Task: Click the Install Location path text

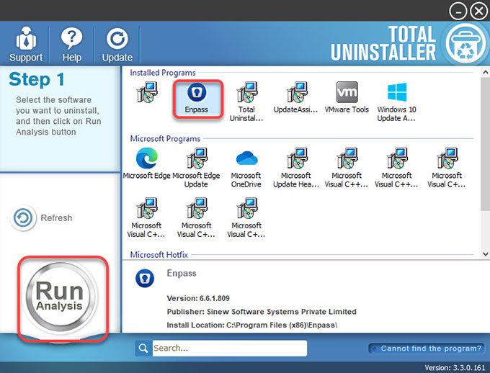Action: (252, 325)
